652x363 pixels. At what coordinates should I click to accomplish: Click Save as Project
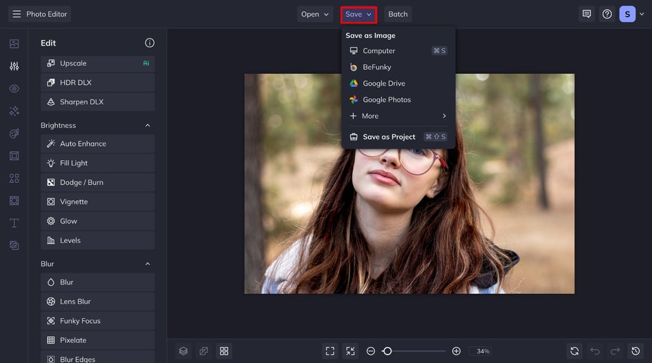pos(389,137)
